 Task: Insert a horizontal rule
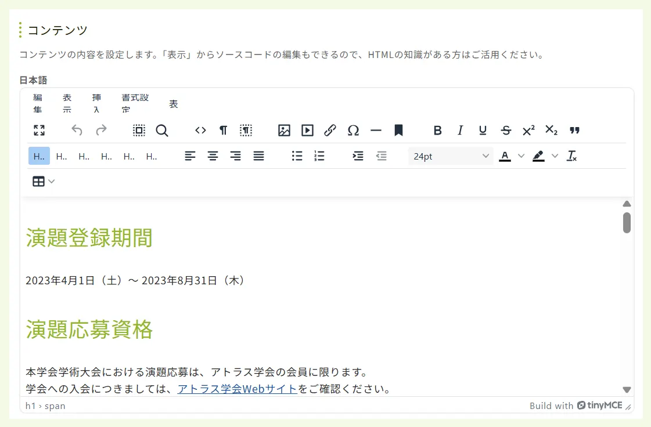(x=376, y=131)
